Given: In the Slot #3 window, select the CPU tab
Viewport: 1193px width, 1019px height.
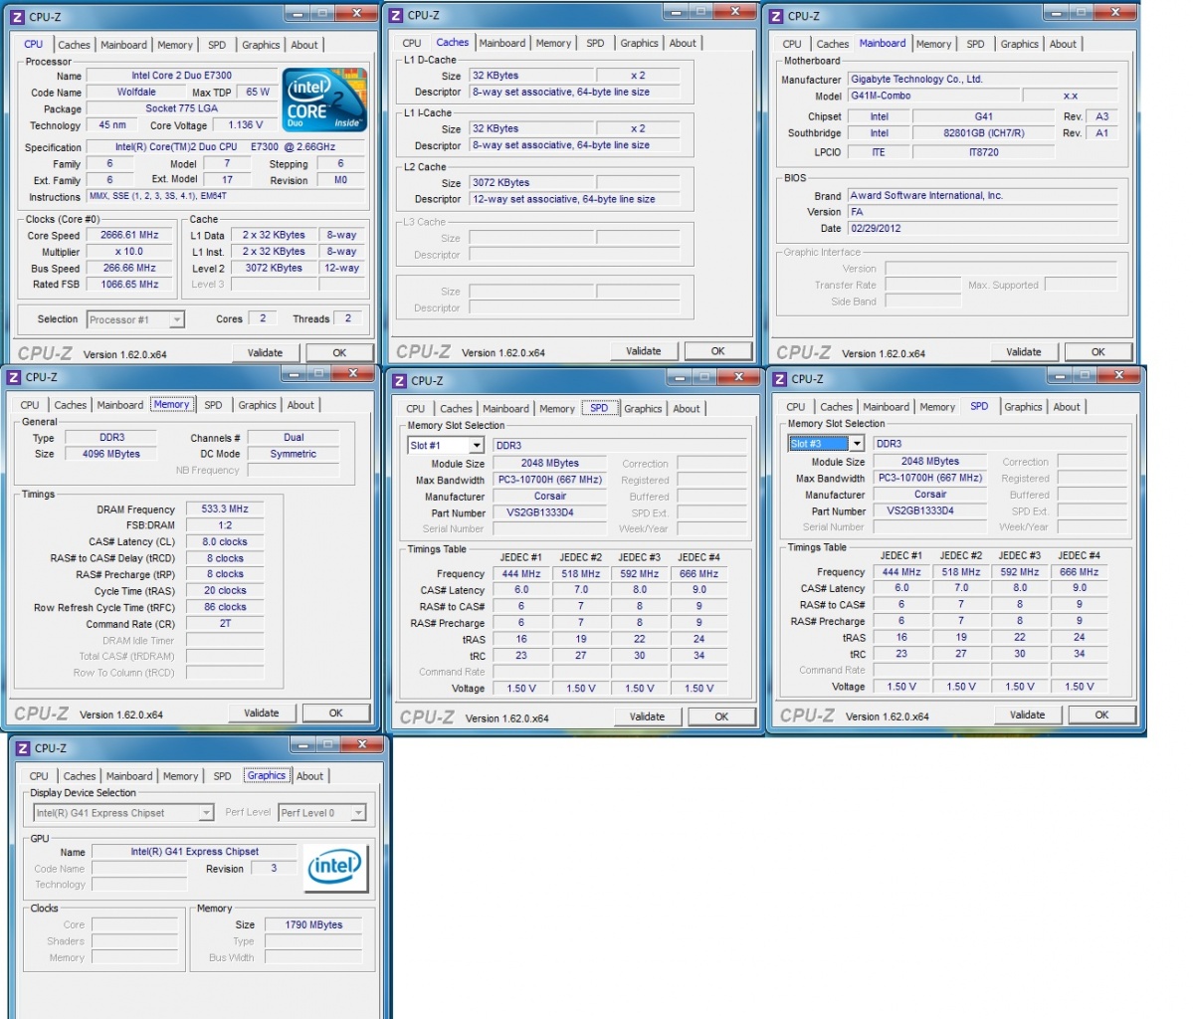Looking at the screenshot, I should (x=796, y=407).
